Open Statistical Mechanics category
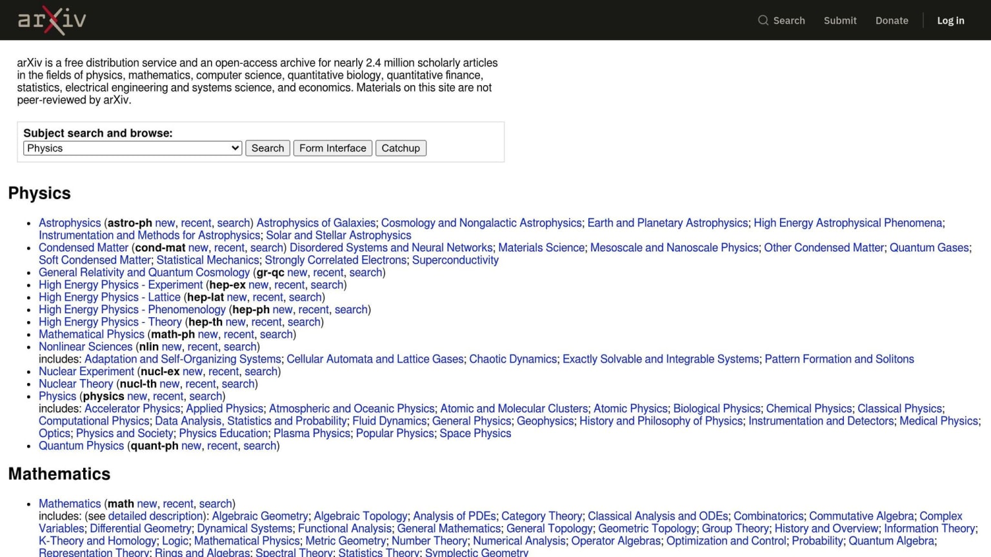The width and height of the screenshot is (991, 557). click(x=208, y=260)
